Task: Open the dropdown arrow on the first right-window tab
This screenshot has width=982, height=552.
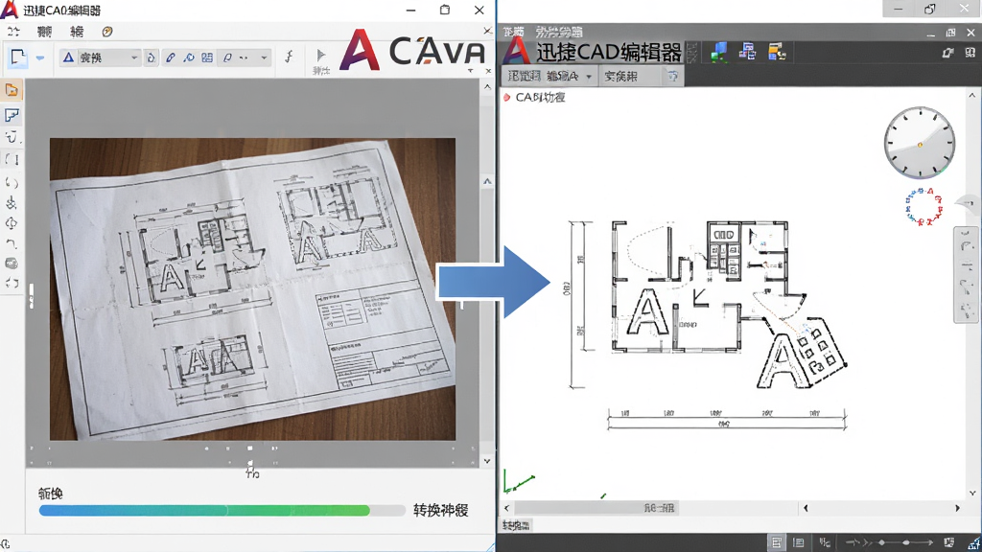Action: [589, 77]
